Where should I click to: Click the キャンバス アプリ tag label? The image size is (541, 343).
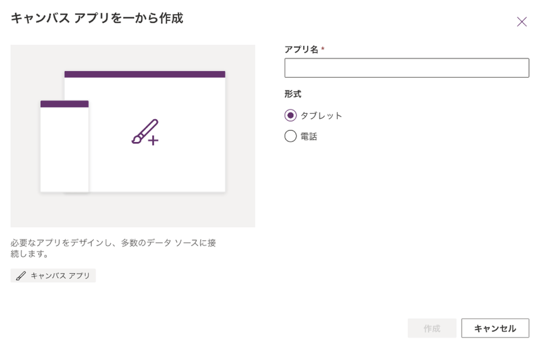(x=60, y=276)
